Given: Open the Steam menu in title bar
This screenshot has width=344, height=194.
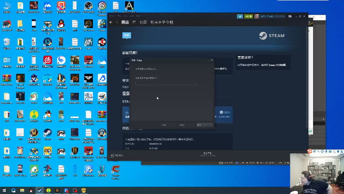Looking at the screenshot, I should pyautogui.click(x=112, y=16).
